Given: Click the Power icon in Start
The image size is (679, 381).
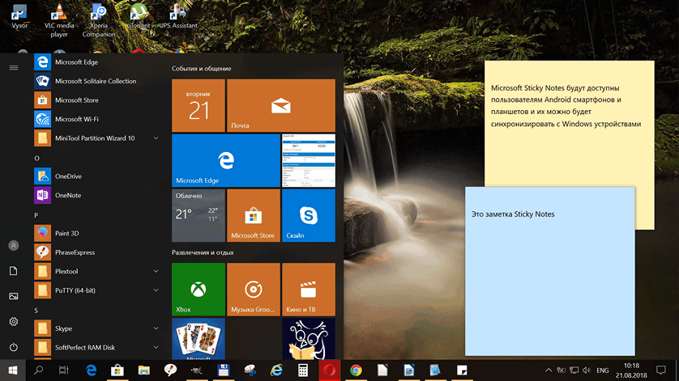Looking at the screenshot, I should (x=14, y=347).
